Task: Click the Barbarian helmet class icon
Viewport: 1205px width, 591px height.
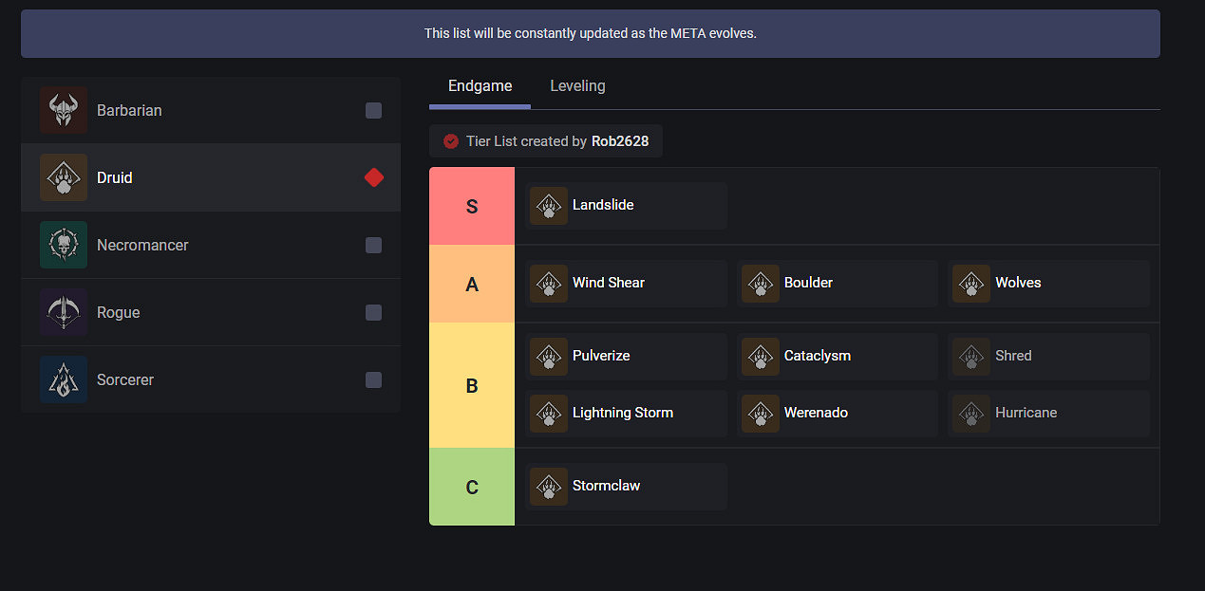Action: (64, 110)
